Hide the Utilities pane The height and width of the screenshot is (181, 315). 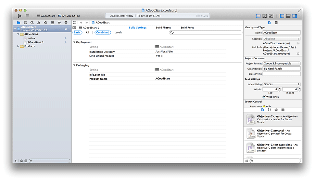295,16
